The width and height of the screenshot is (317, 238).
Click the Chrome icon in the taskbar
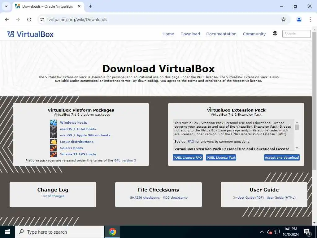point(112,232)
